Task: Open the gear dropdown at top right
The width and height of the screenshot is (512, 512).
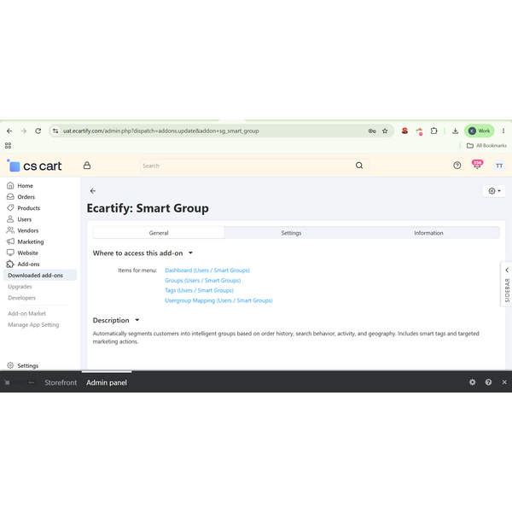Action: coord(494,191)
